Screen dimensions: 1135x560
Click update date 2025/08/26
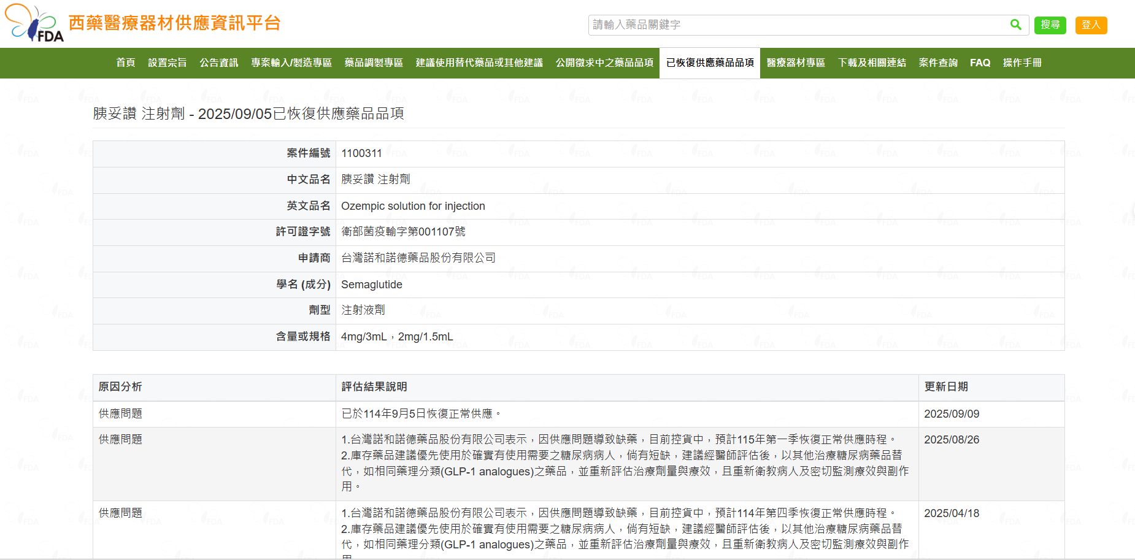pos(952,440)
